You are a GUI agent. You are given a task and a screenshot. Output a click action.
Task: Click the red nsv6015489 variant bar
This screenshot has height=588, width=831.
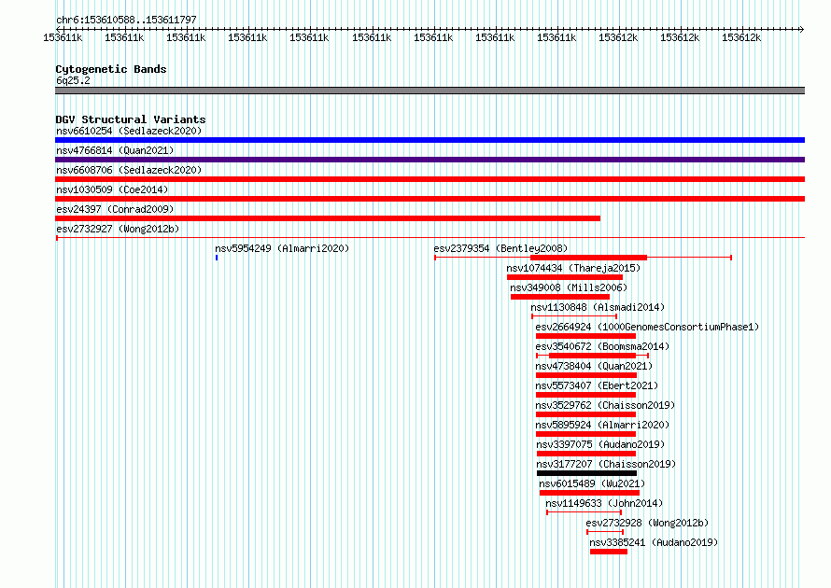589,493
